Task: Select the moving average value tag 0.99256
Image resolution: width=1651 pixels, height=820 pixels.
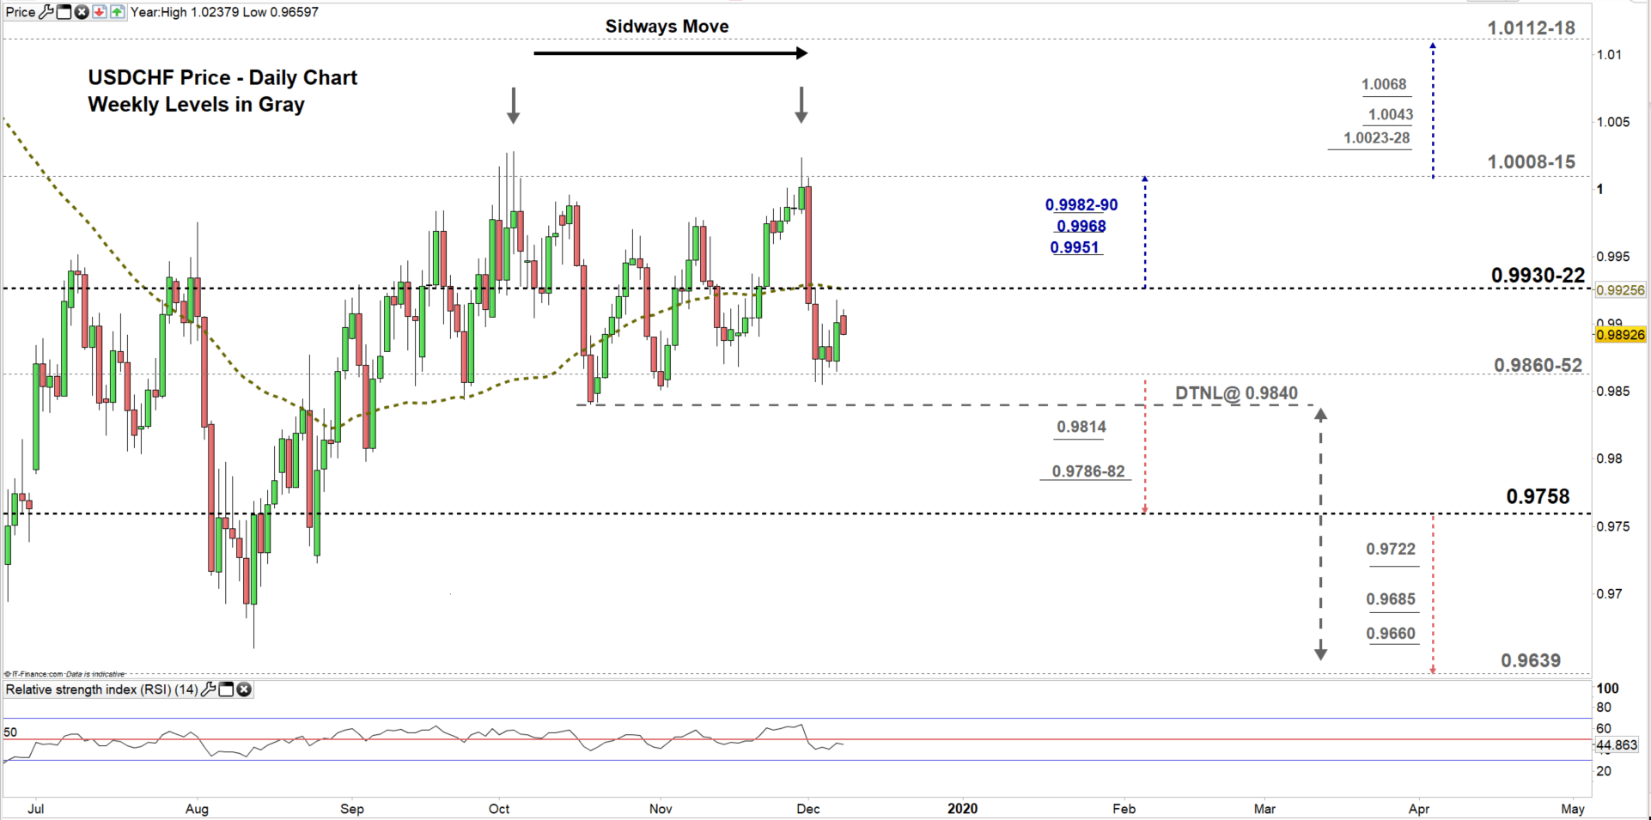Action: click(x=1621, y=290)
